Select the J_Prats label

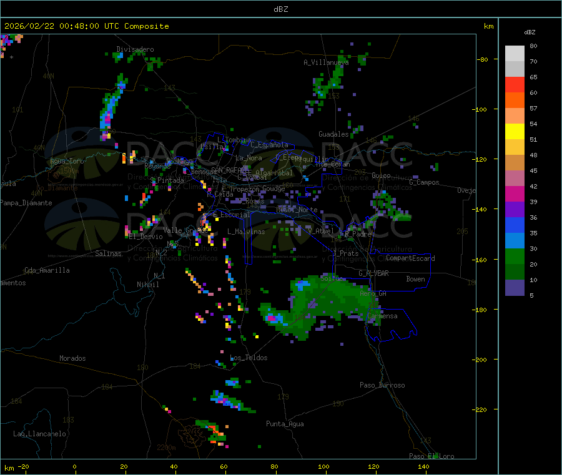click(x=346, y=253)
